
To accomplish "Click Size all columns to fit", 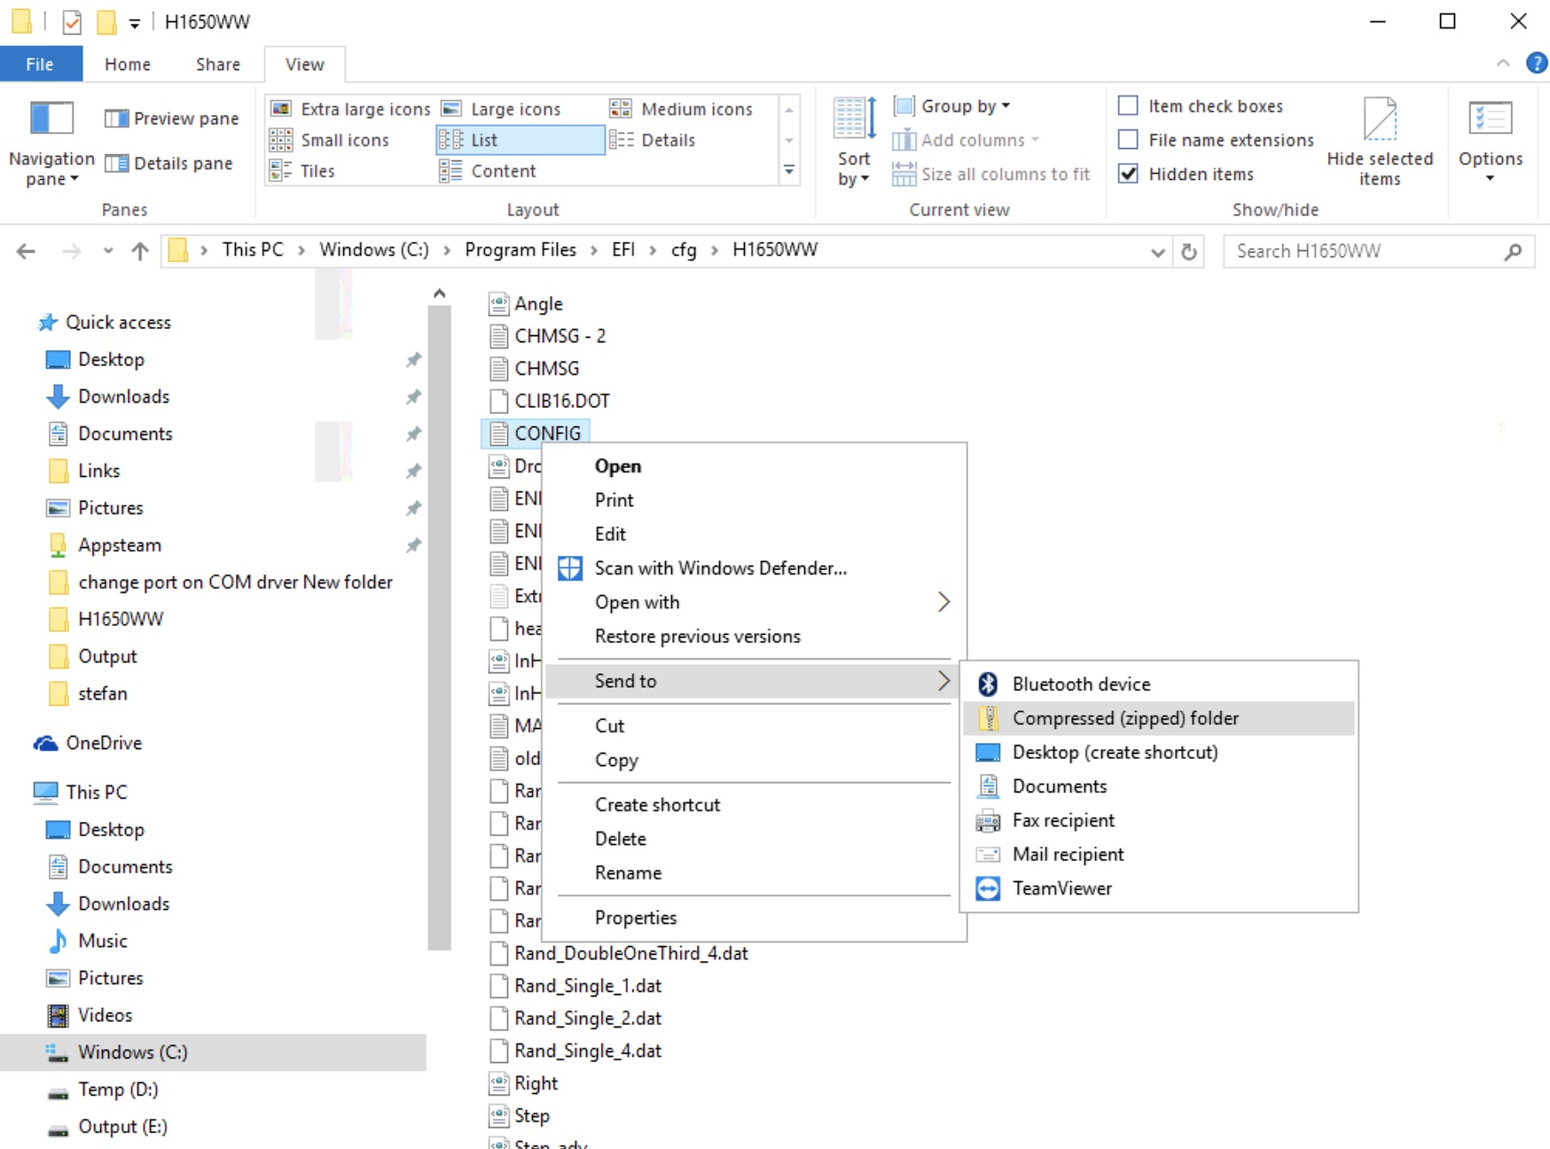I will 990,175.
